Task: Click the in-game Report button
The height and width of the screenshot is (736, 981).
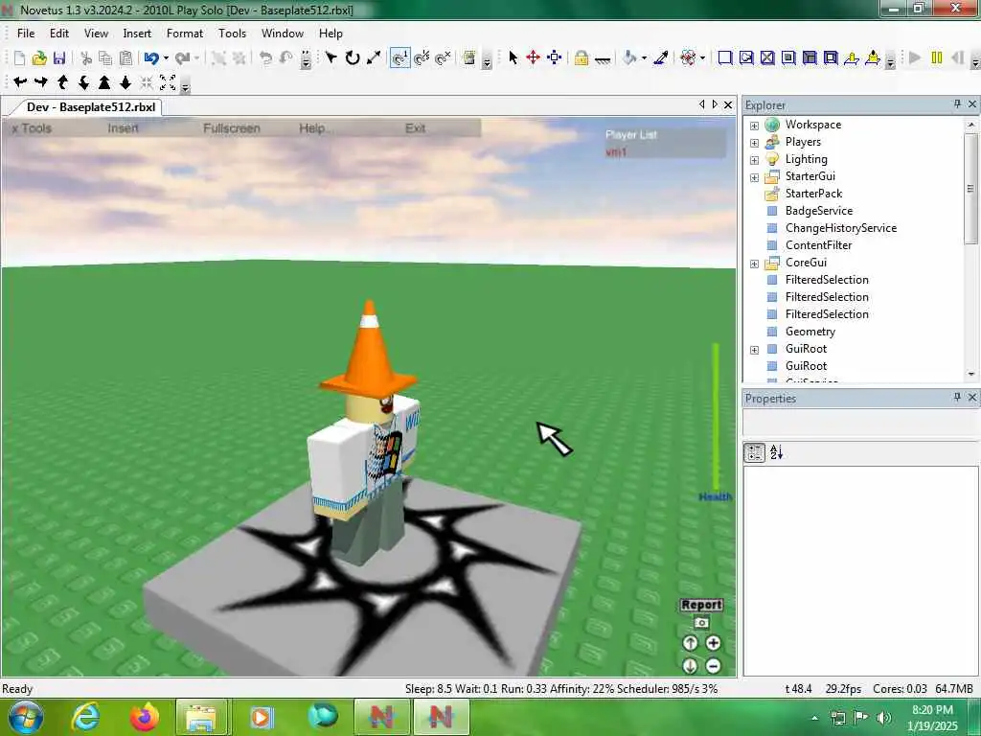Action: pos(701,605)
